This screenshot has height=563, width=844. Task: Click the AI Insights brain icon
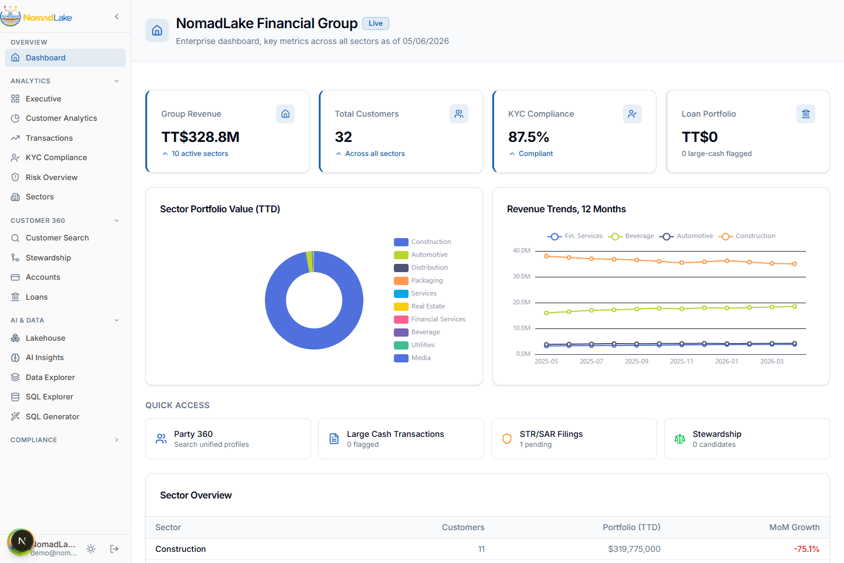coord(15,358)
